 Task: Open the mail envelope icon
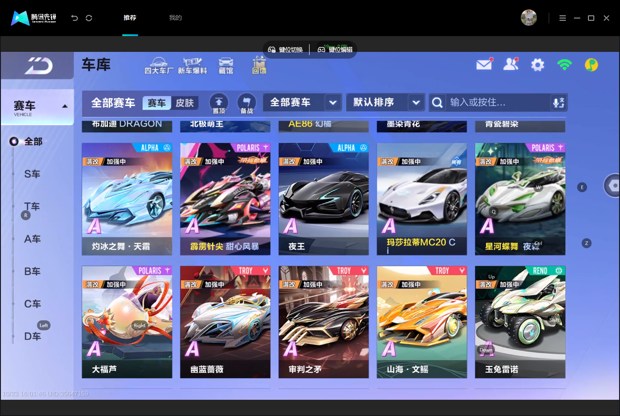click(x=484, y=64)
